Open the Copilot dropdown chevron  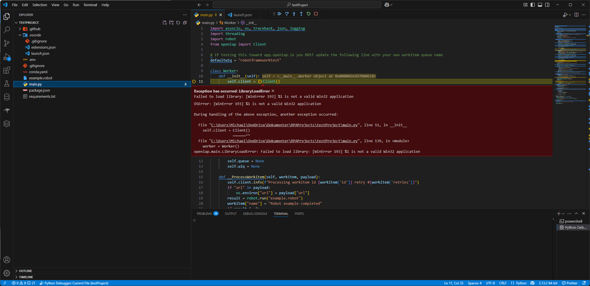tap(391, 5)
